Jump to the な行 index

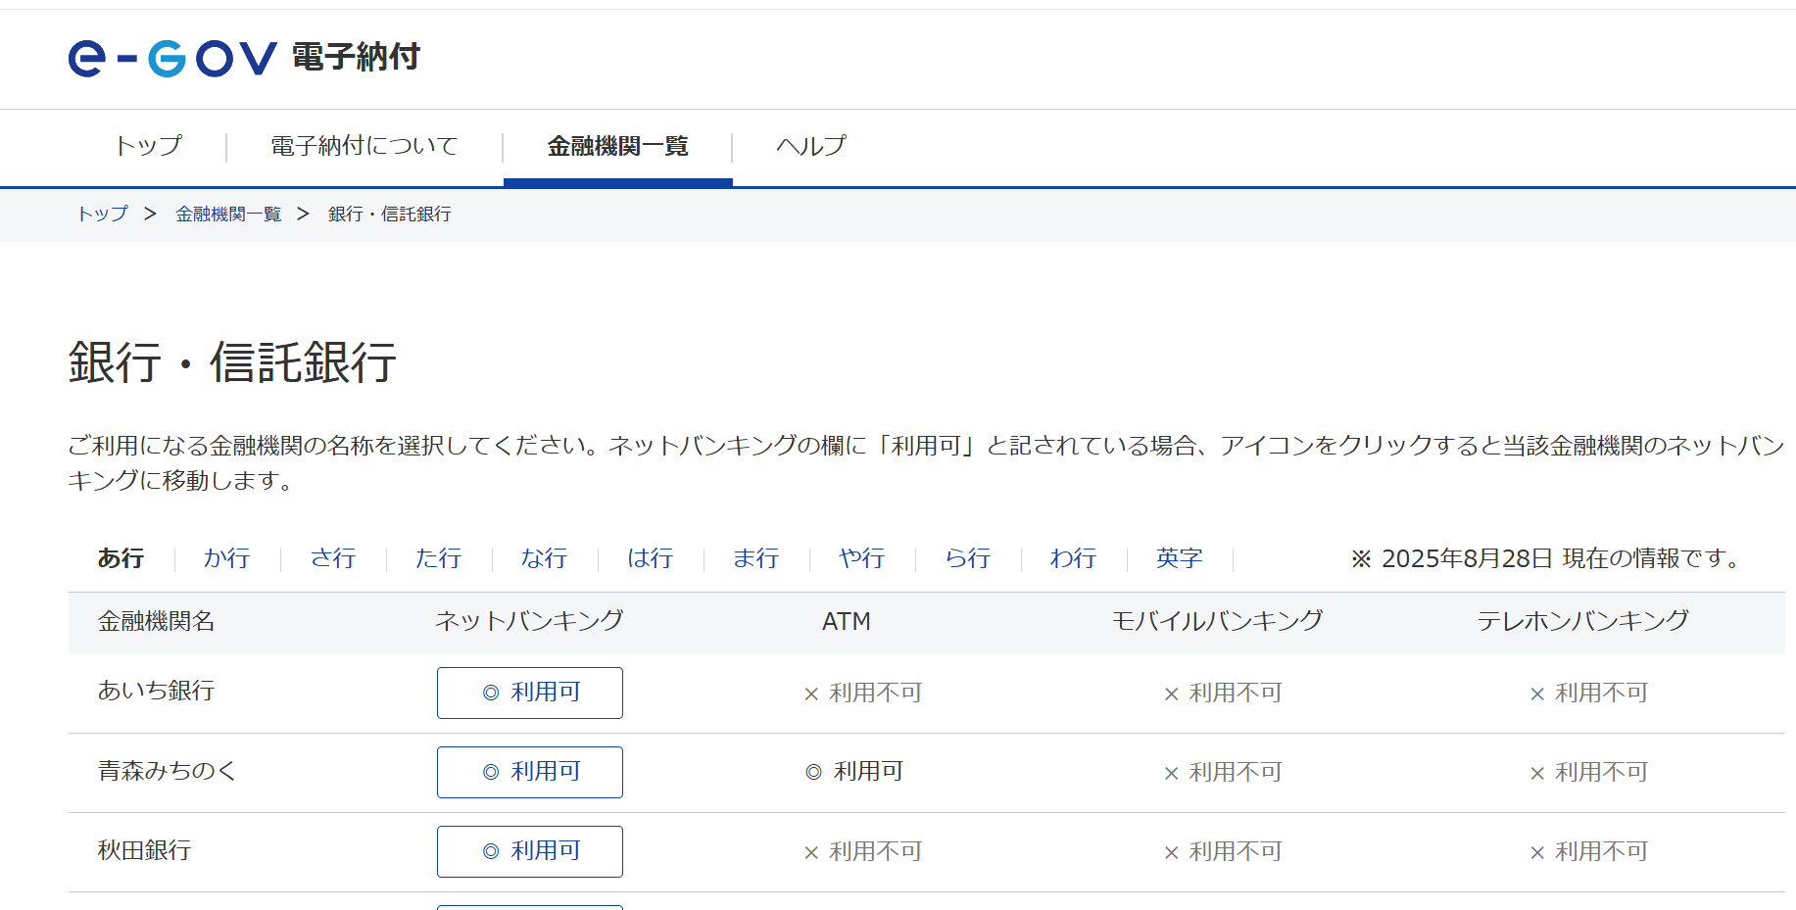click(x=544, y=558)
